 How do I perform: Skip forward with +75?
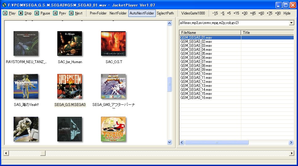pyautogui.click(x=269, y=13)
